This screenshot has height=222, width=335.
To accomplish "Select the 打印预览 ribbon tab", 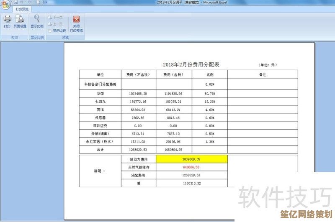I will [x=22, y=9].
